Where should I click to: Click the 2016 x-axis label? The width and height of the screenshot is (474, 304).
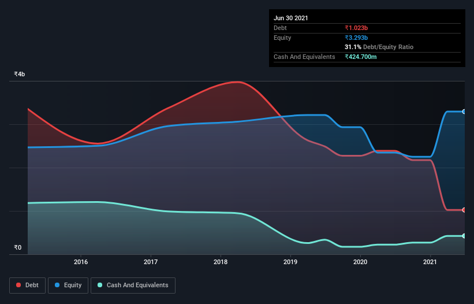click(81, 262)
